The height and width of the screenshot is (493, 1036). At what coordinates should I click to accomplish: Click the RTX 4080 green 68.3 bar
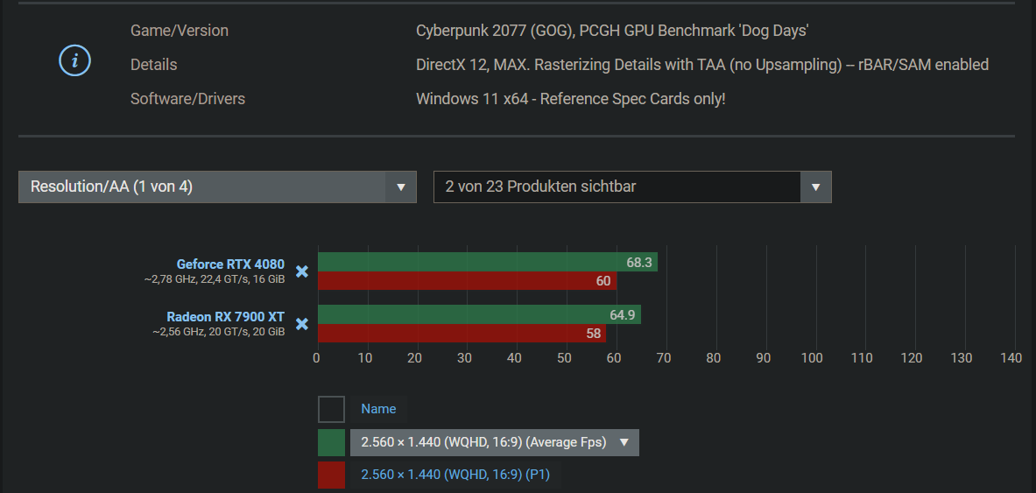pos(488,263)
